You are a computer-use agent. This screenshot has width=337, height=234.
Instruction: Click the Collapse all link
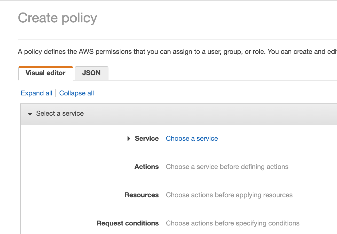(76, 93)
